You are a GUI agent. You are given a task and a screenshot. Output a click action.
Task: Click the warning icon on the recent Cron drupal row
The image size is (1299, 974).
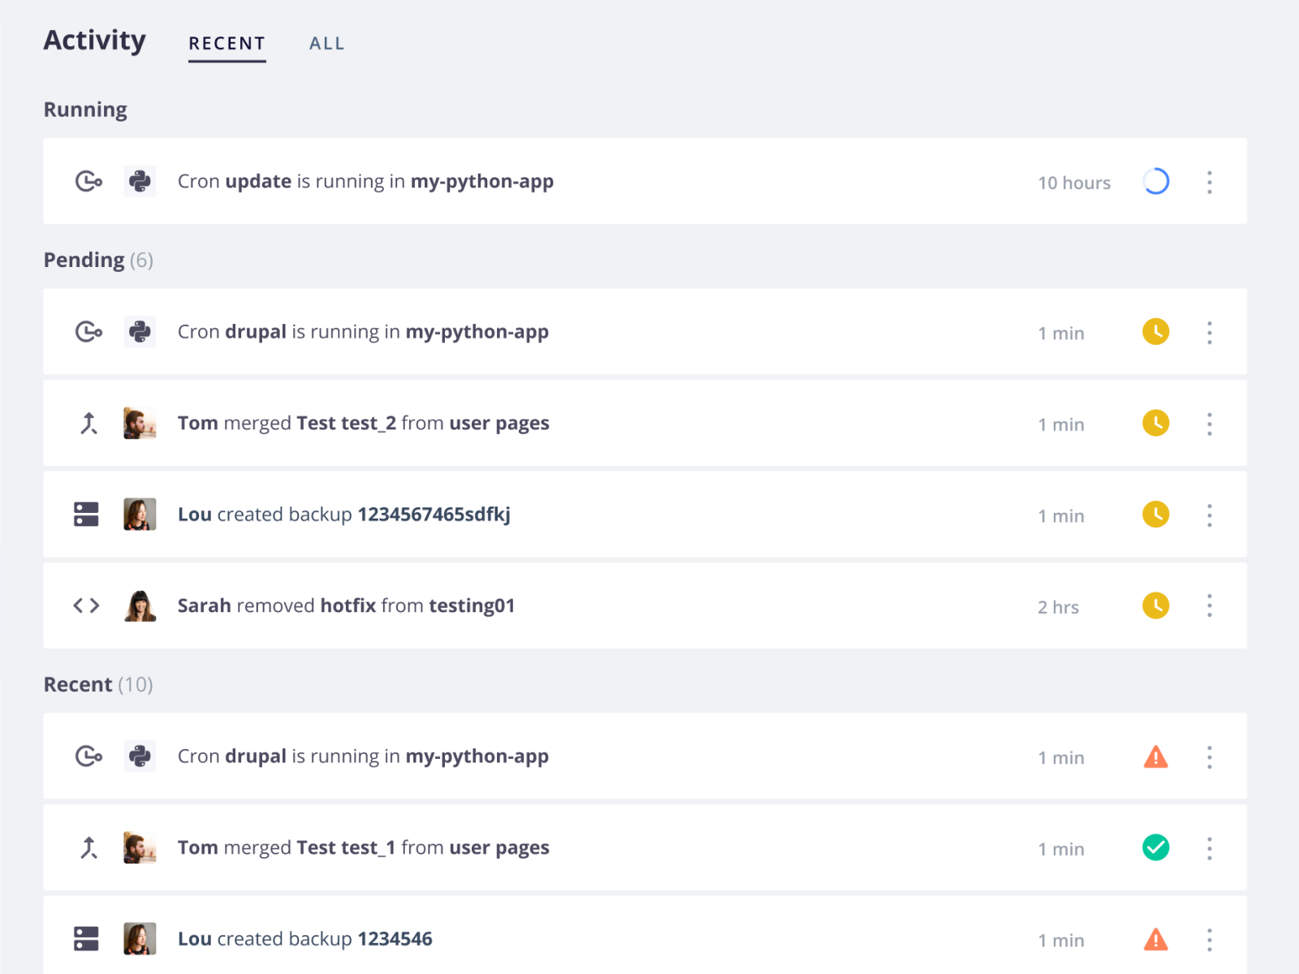[x=1156, y=756]
